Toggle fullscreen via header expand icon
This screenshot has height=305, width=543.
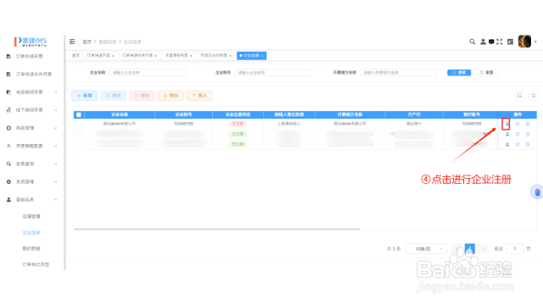(500, 42)
